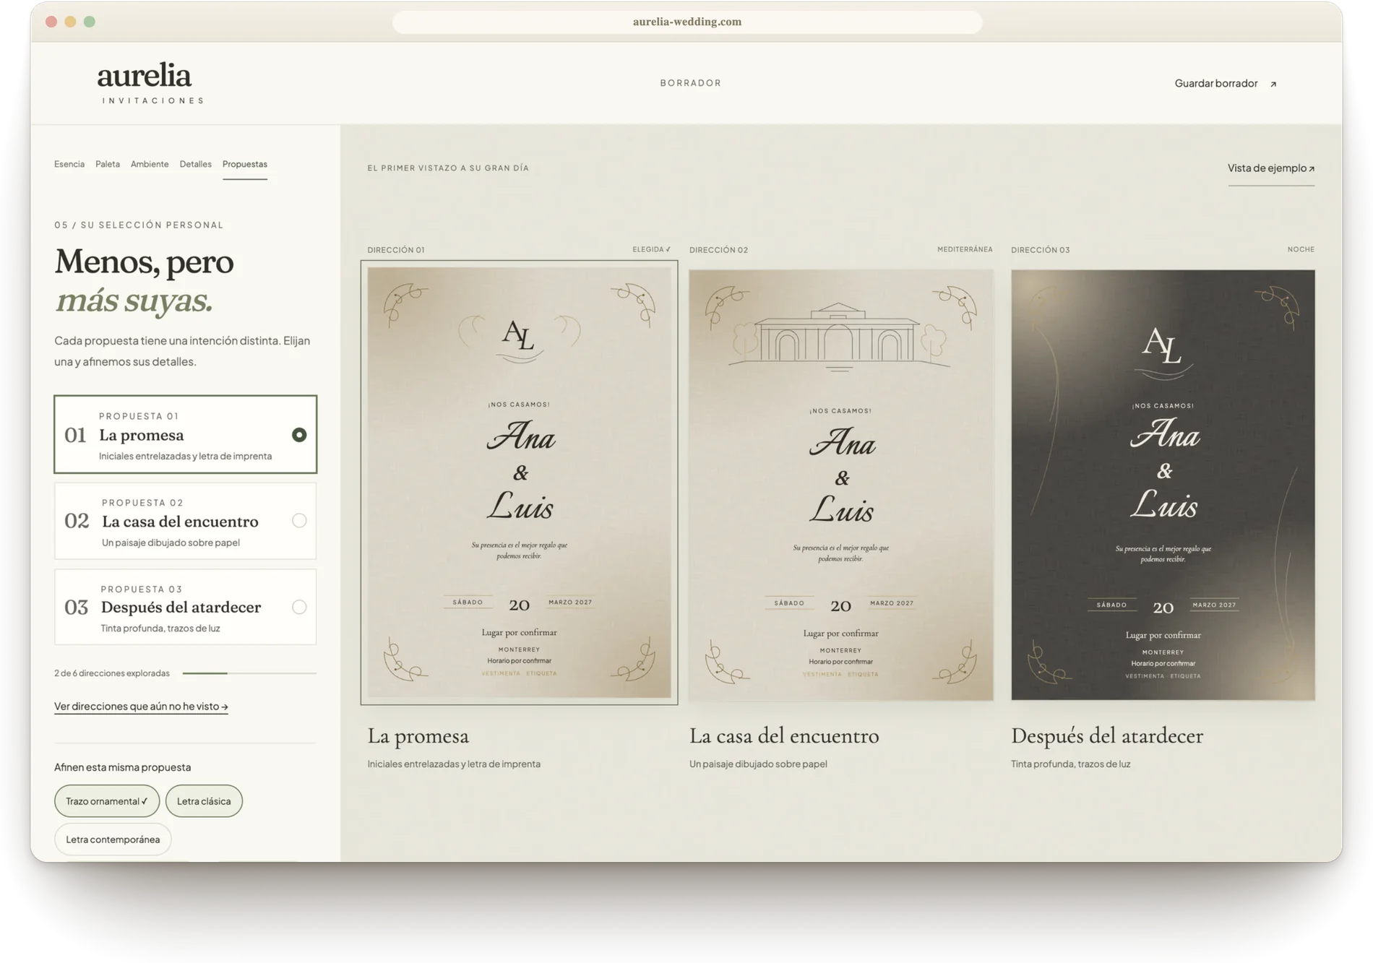Viewport: 1373px width, 963px height.
Task: Click 'El primer vistazo a su gran día'
Action: [x=448, y=168]
